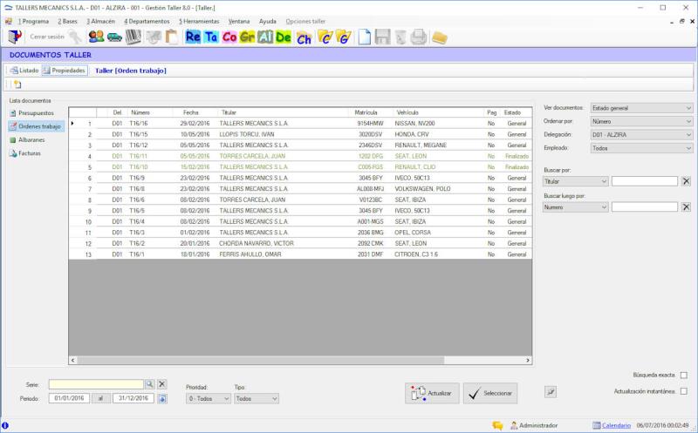Click the magnifier search icon beside Serie

pos(149,384)
